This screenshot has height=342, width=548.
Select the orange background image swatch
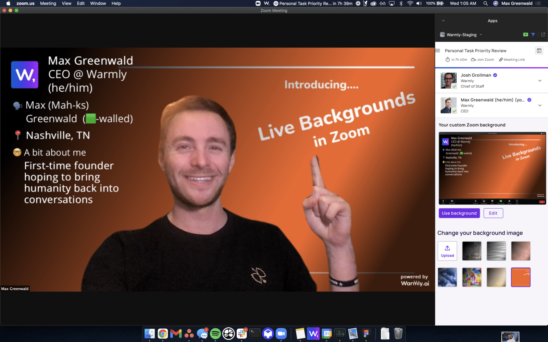tap(521, 277)
